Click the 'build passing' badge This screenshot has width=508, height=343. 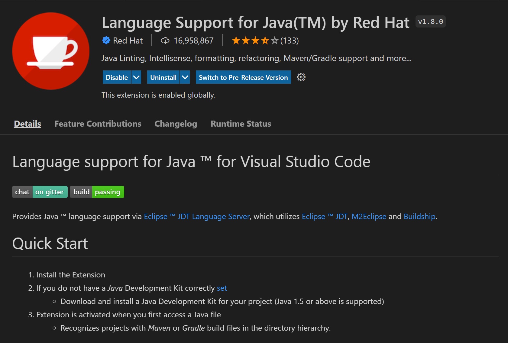97,192
